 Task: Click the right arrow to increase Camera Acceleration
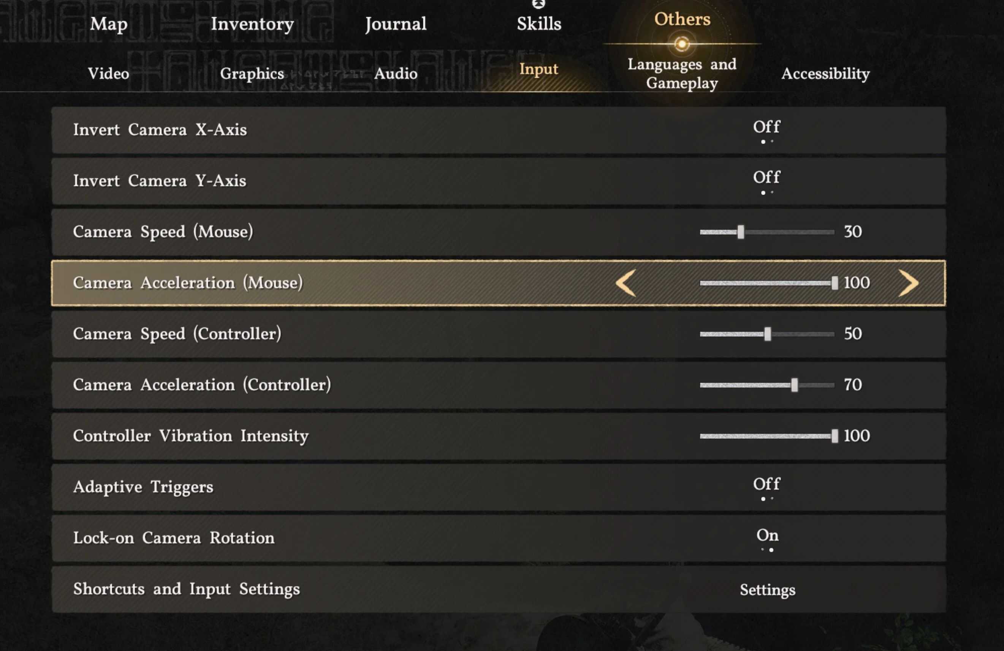(x=909, y=283)
